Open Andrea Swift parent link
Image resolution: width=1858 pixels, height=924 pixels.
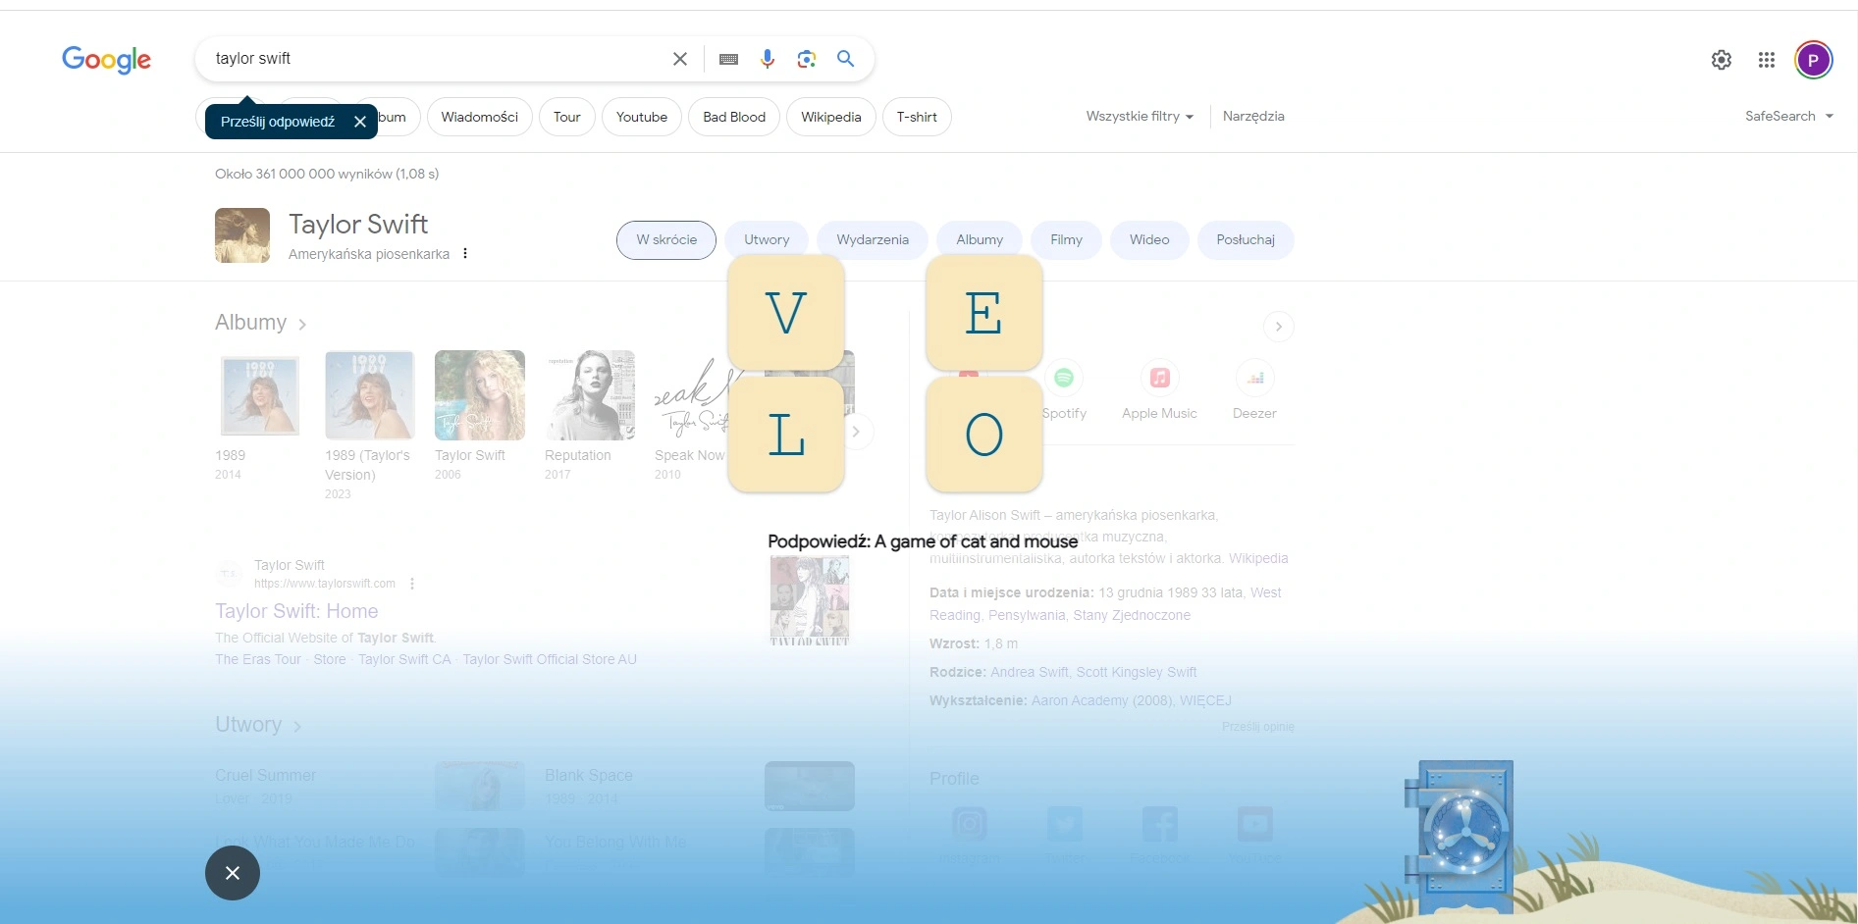1030,672
